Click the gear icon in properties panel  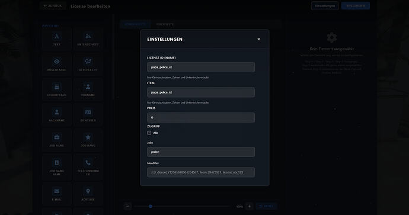pyautogui.click(x=332, y=37)
